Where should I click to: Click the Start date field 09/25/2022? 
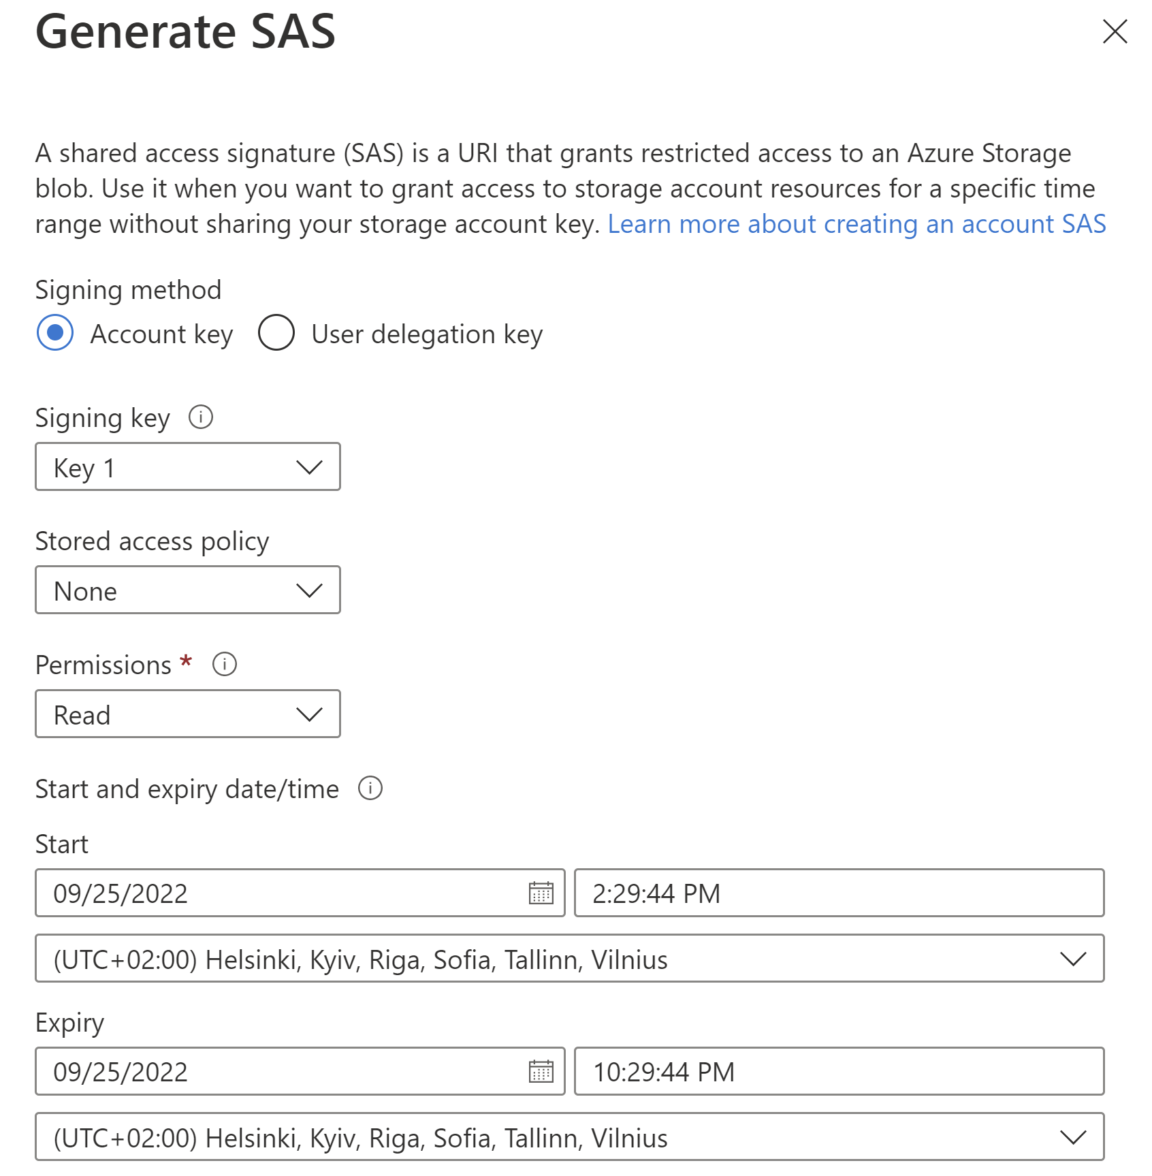pos(300,893)
